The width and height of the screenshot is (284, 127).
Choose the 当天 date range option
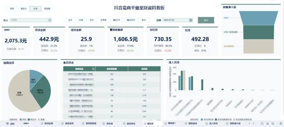tap(70, 20)
